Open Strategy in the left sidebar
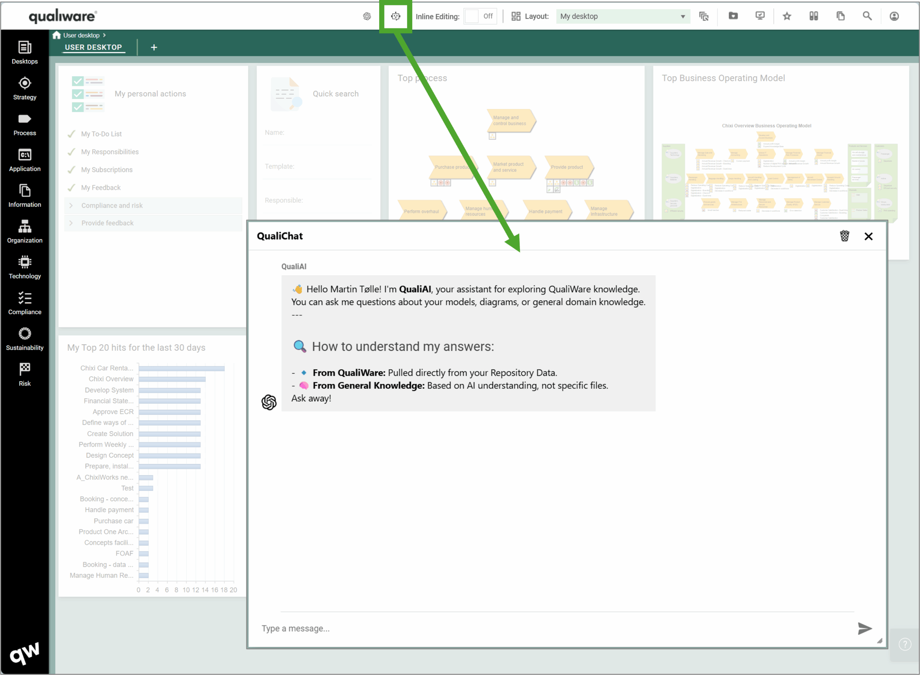920x675 pixels. [24, 89]
